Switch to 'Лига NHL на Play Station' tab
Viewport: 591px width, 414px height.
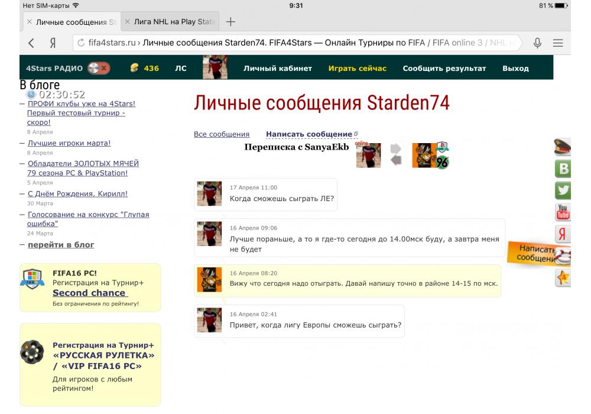(173, 22)
